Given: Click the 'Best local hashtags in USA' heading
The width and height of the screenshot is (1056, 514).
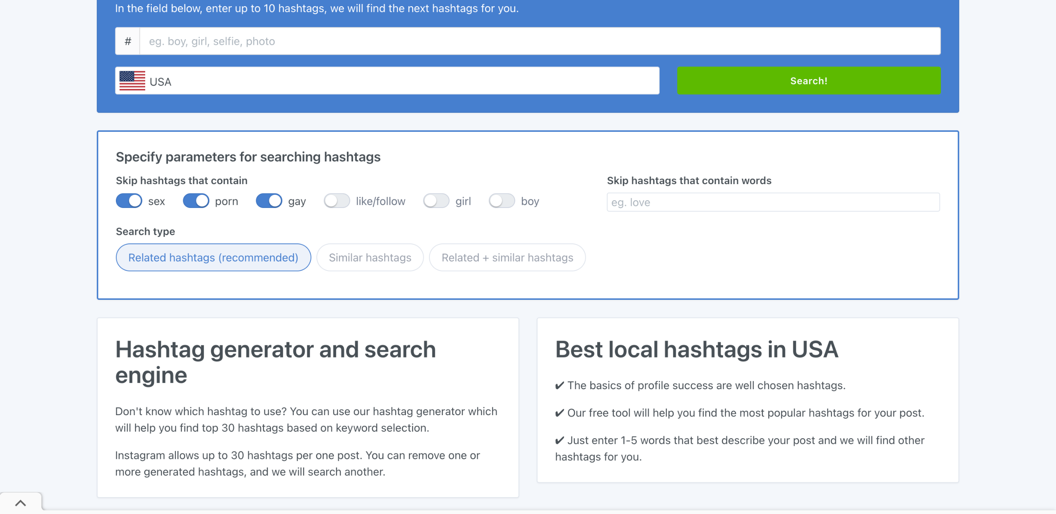Looking at the screenshot, I should [x=697, y=349].
